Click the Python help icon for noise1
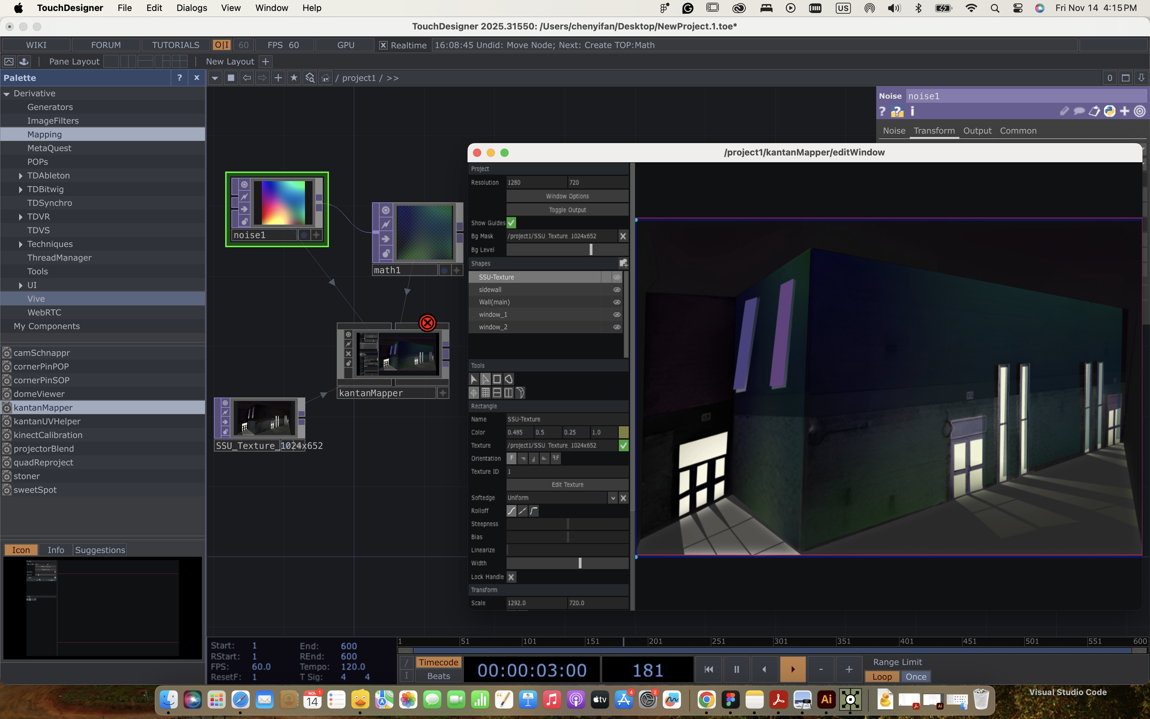The image size is (1150, 719). pos(897,111)
